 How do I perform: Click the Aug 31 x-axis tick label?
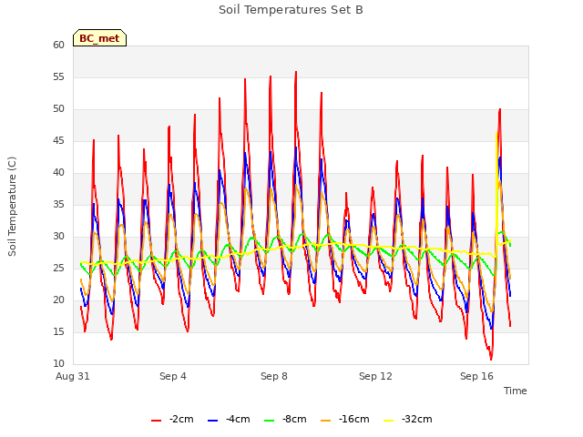(73, 376)
